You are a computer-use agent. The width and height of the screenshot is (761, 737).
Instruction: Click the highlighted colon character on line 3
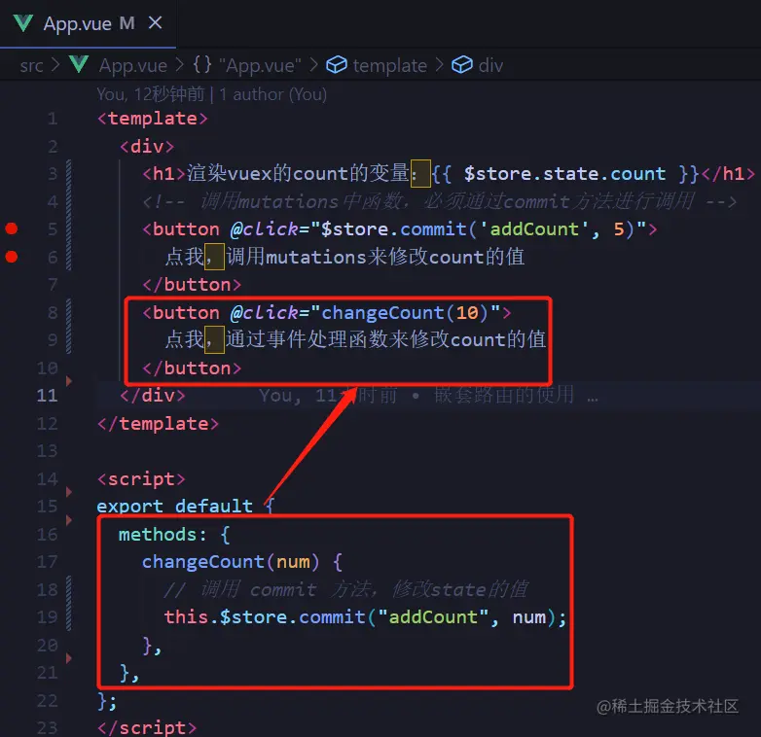(x=420, y=174)
